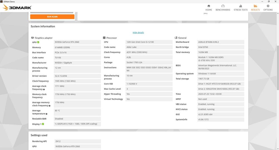The width and height of the screenshot is (279, 150).
Task: Click info icon next to Average memory clock frequency
Action: (x=49, y=106)
